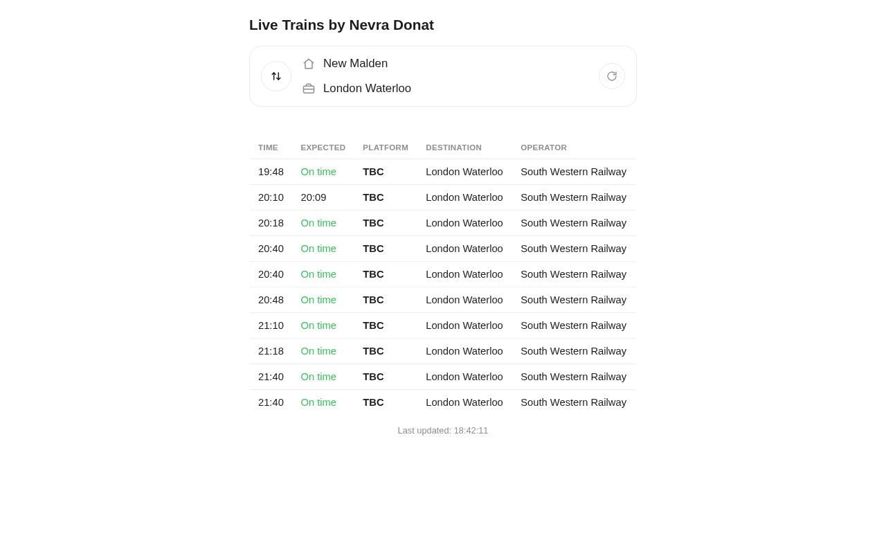Click the page title Live Trains by Nevra Donat
Image resolution: width=886 pixels, height=554 pixels.
[341, 25]
